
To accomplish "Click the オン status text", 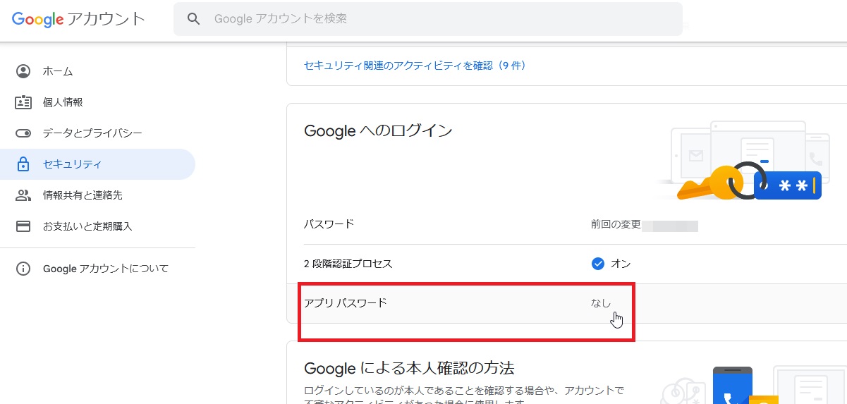I will coord(621,264).
